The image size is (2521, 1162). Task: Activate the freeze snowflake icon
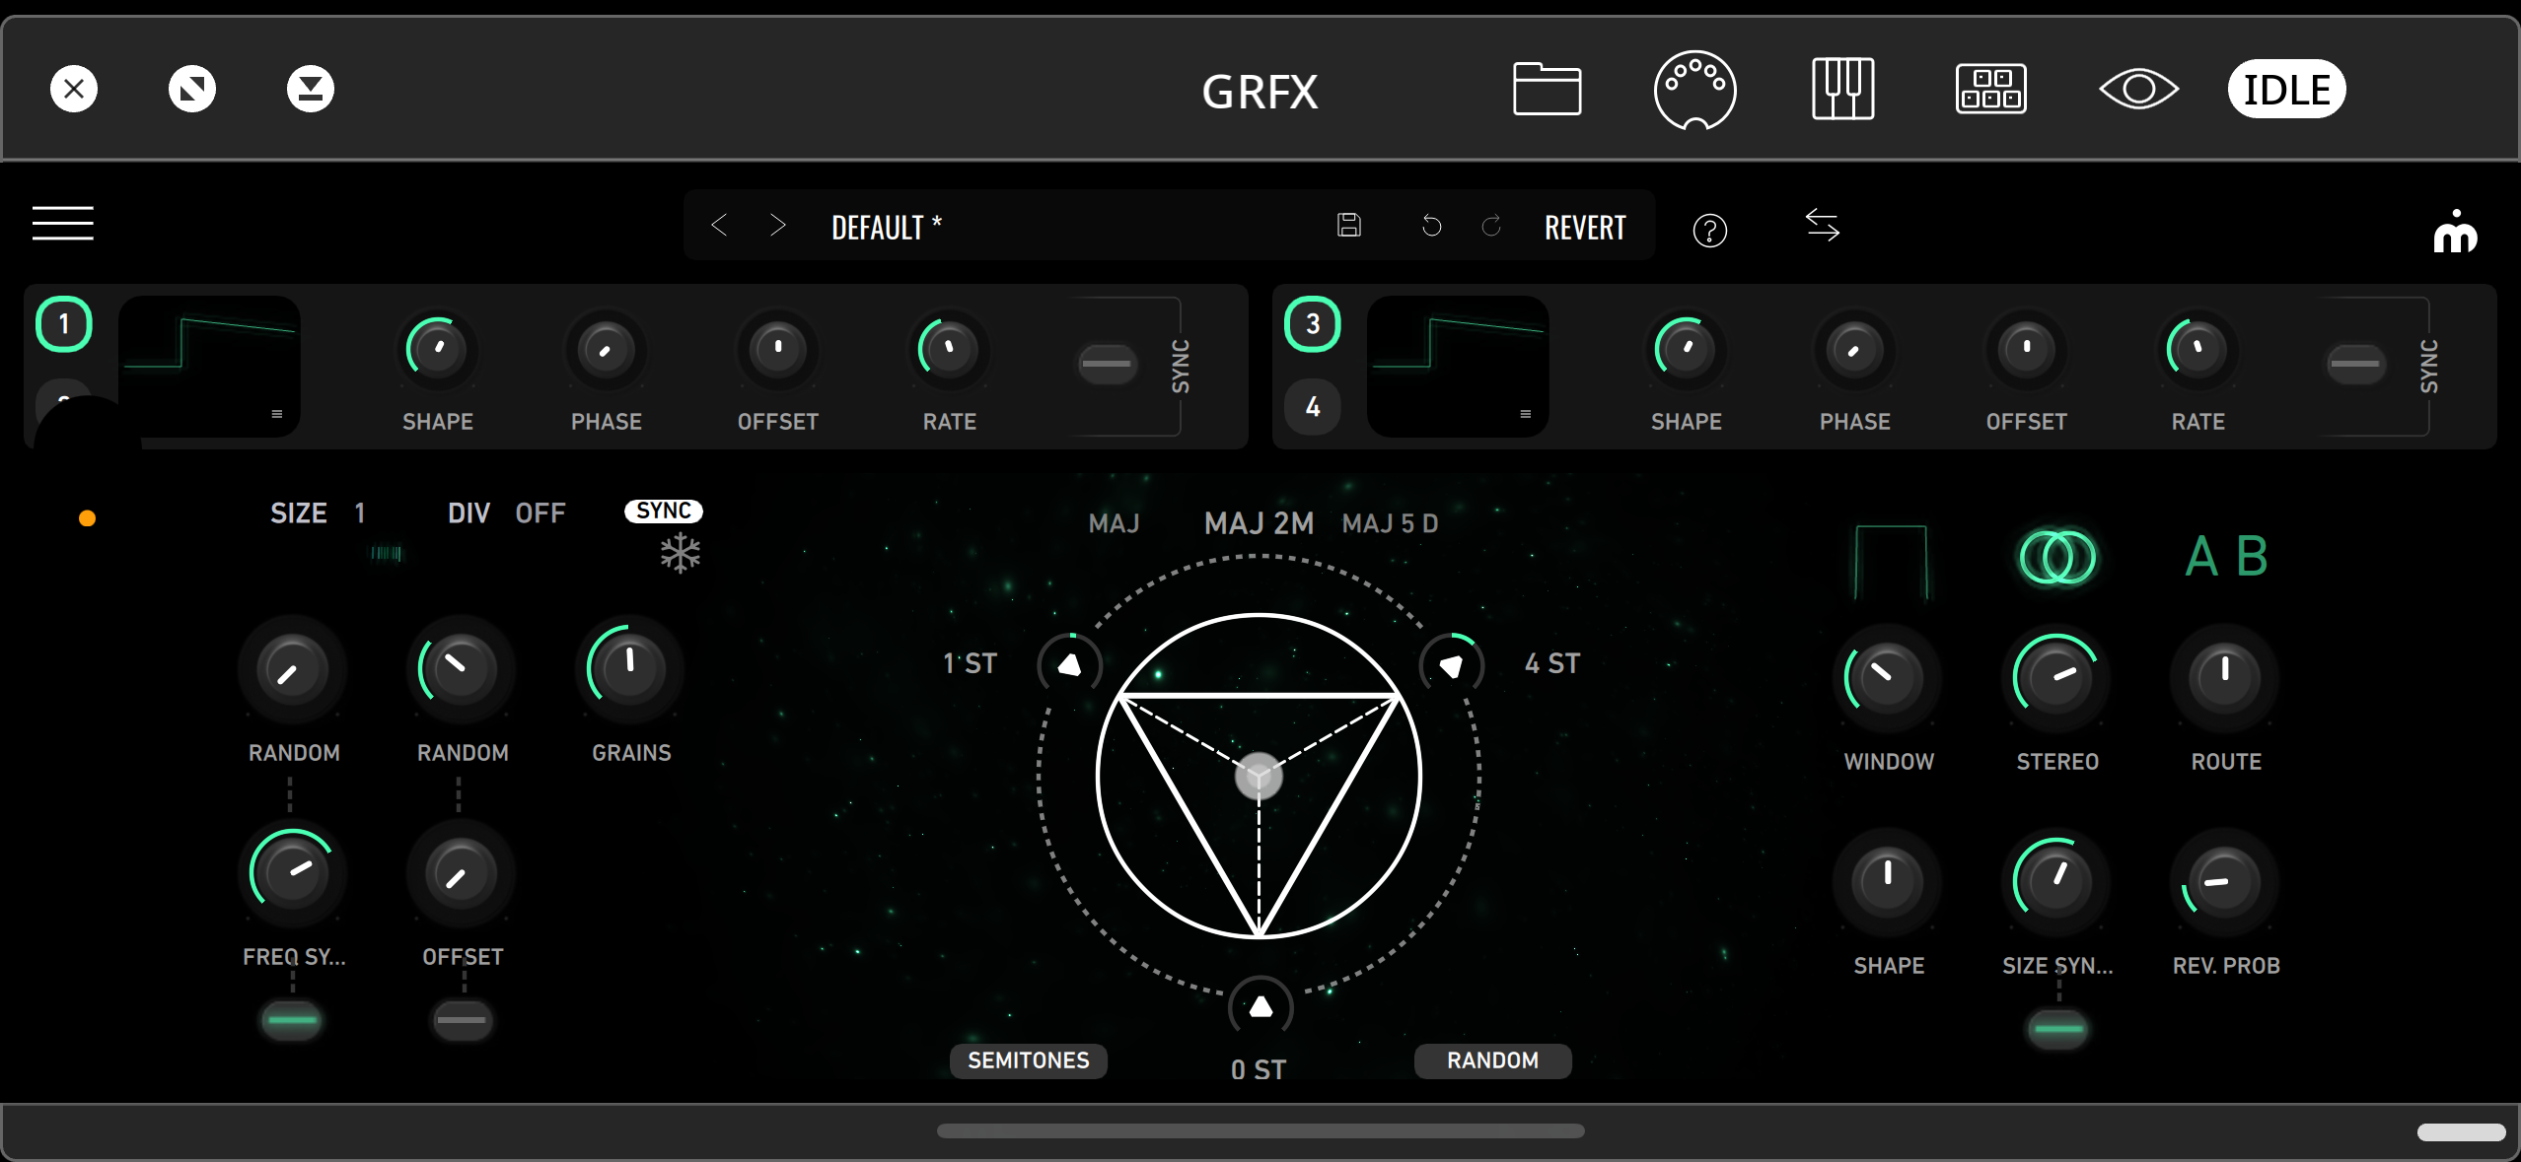pyautogui.click(x=681, y=554)
